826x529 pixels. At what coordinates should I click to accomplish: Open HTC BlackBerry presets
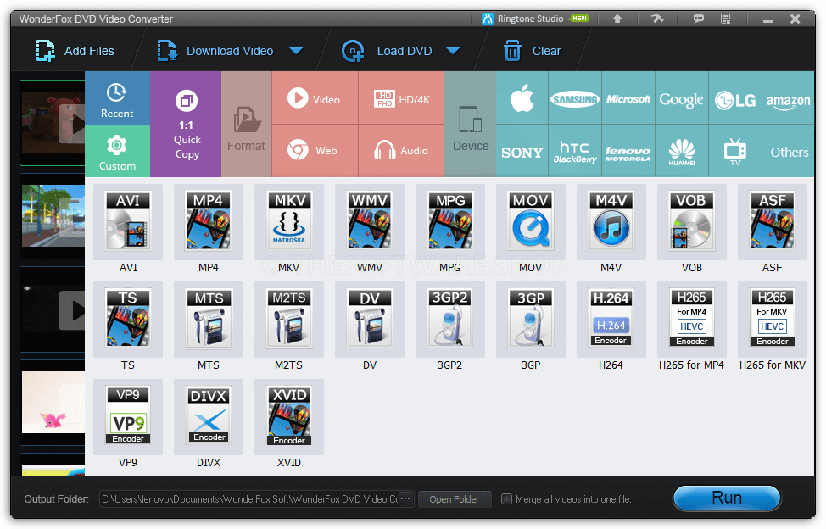575,151
